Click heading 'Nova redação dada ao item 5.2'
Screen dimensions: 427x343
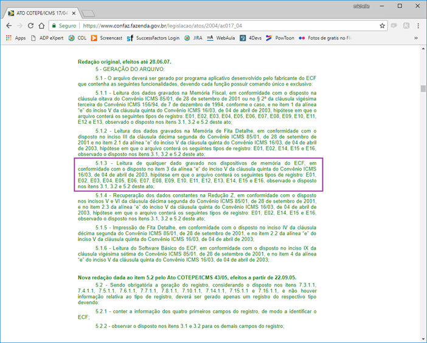click(187, 277)
